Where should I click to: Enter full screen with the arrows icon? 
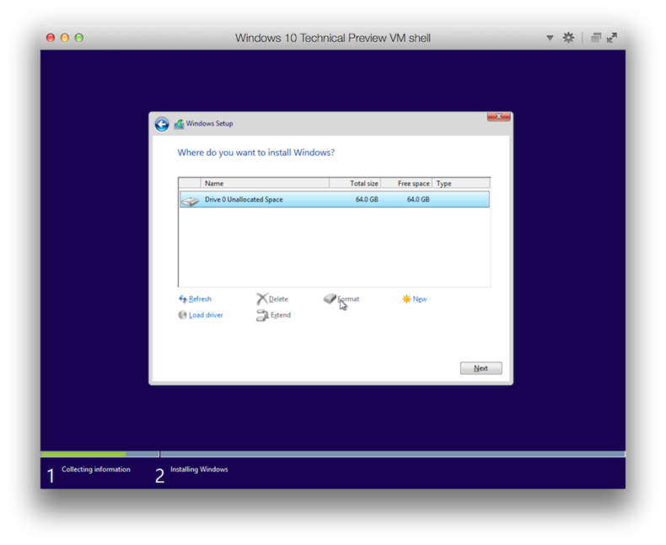612,38
